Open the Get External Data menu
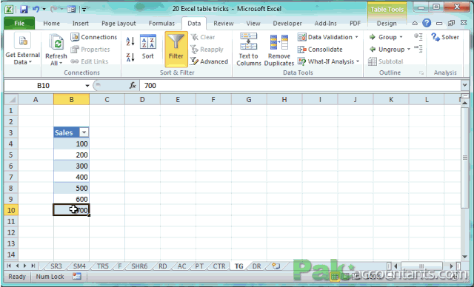 (x=22, y=49)
